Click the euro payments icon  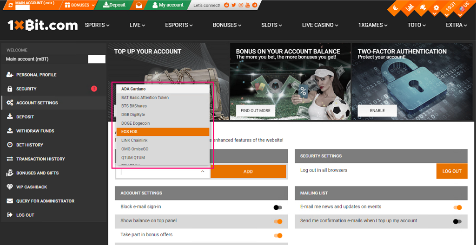tap(396, 8)
